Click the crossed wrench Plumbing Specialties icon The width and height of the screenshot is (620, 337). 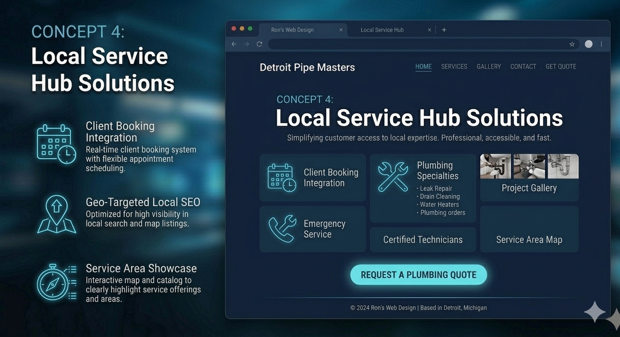point(392,177)
